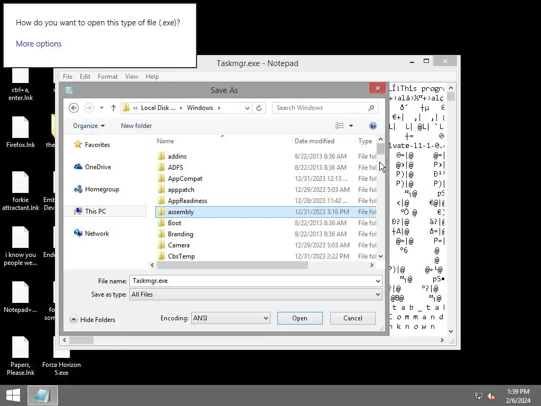
Task: Select the Camera folder
Action: [x=266, y=245]
